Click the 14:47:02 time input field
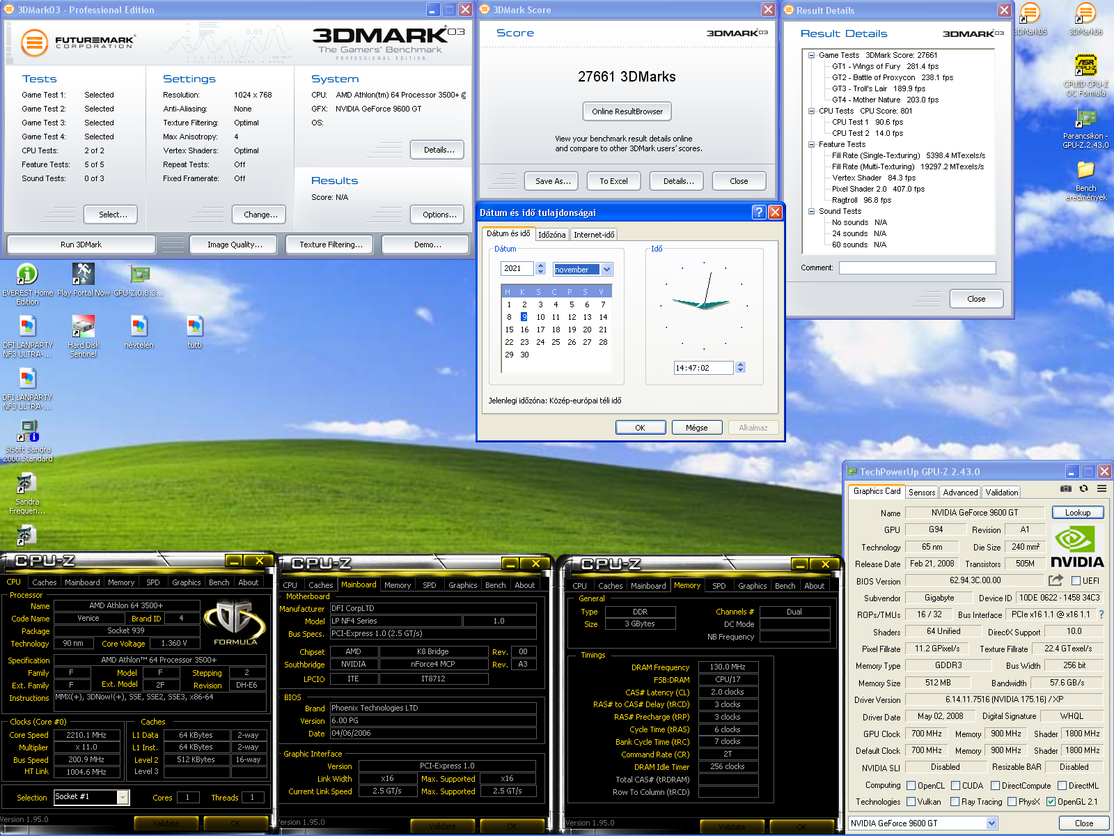1114x836 pixels. click(x=703, y=368)
